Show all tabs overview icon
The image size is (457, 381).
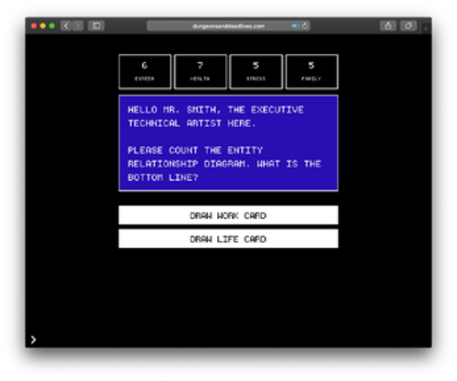pyautogui.click(x=408, y=26)
